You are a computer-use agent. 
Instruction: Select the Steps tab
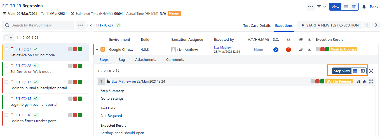click(104, 59)
